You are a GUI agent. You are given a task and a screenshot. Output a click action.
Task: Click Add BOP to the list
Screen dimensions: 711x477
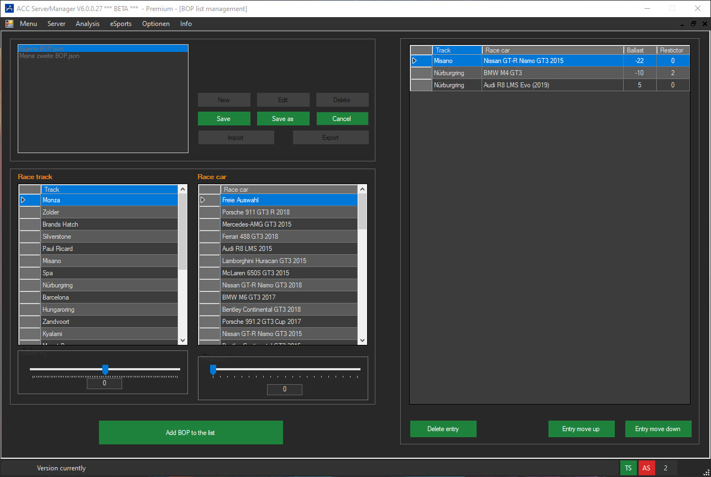[190, 433]
